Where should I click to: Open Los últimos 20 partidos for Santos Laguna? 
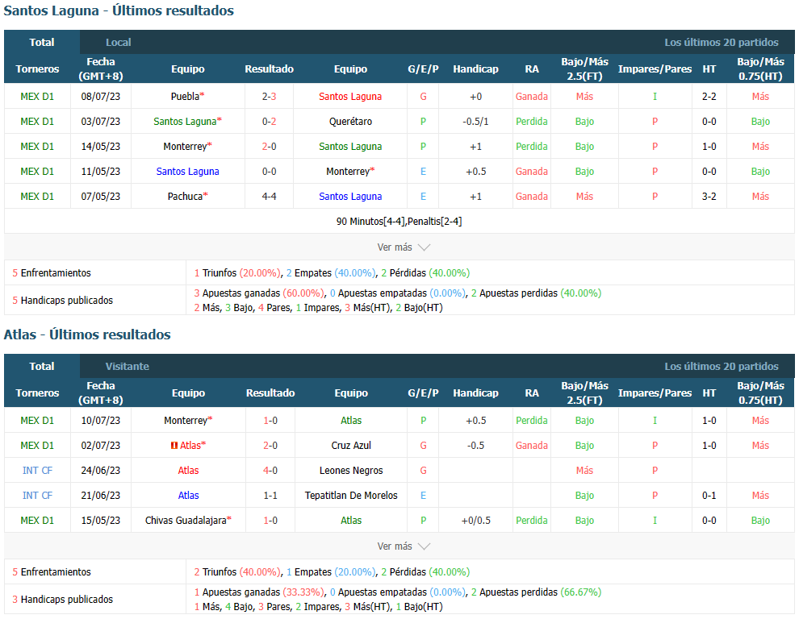pyautogui.click(x=721, y=42)
